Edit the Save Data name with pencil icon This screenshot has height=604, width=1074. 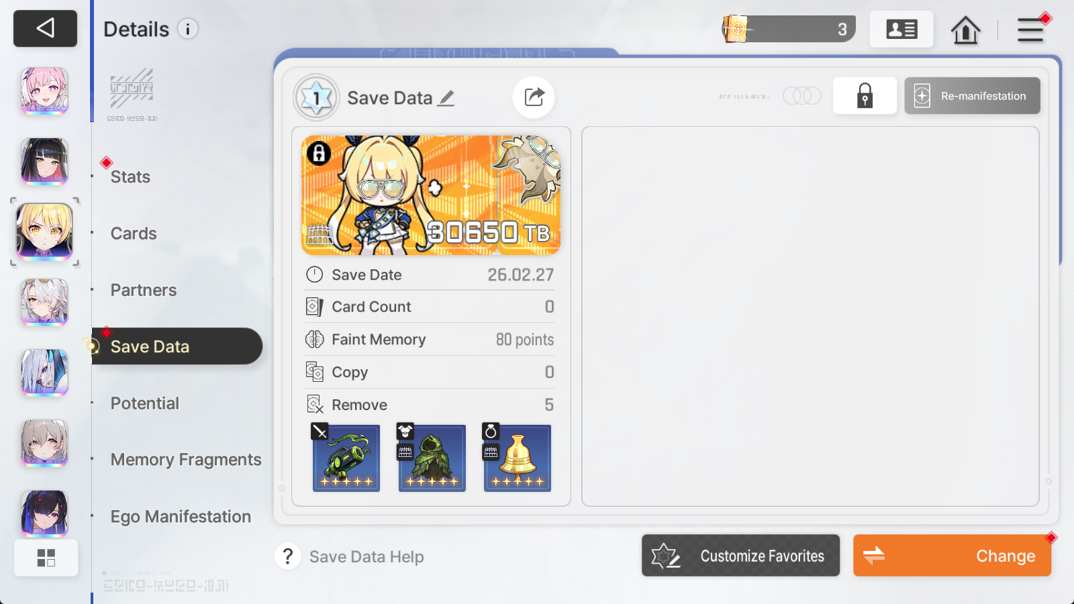pyautogui.click(x=446, y=98)
